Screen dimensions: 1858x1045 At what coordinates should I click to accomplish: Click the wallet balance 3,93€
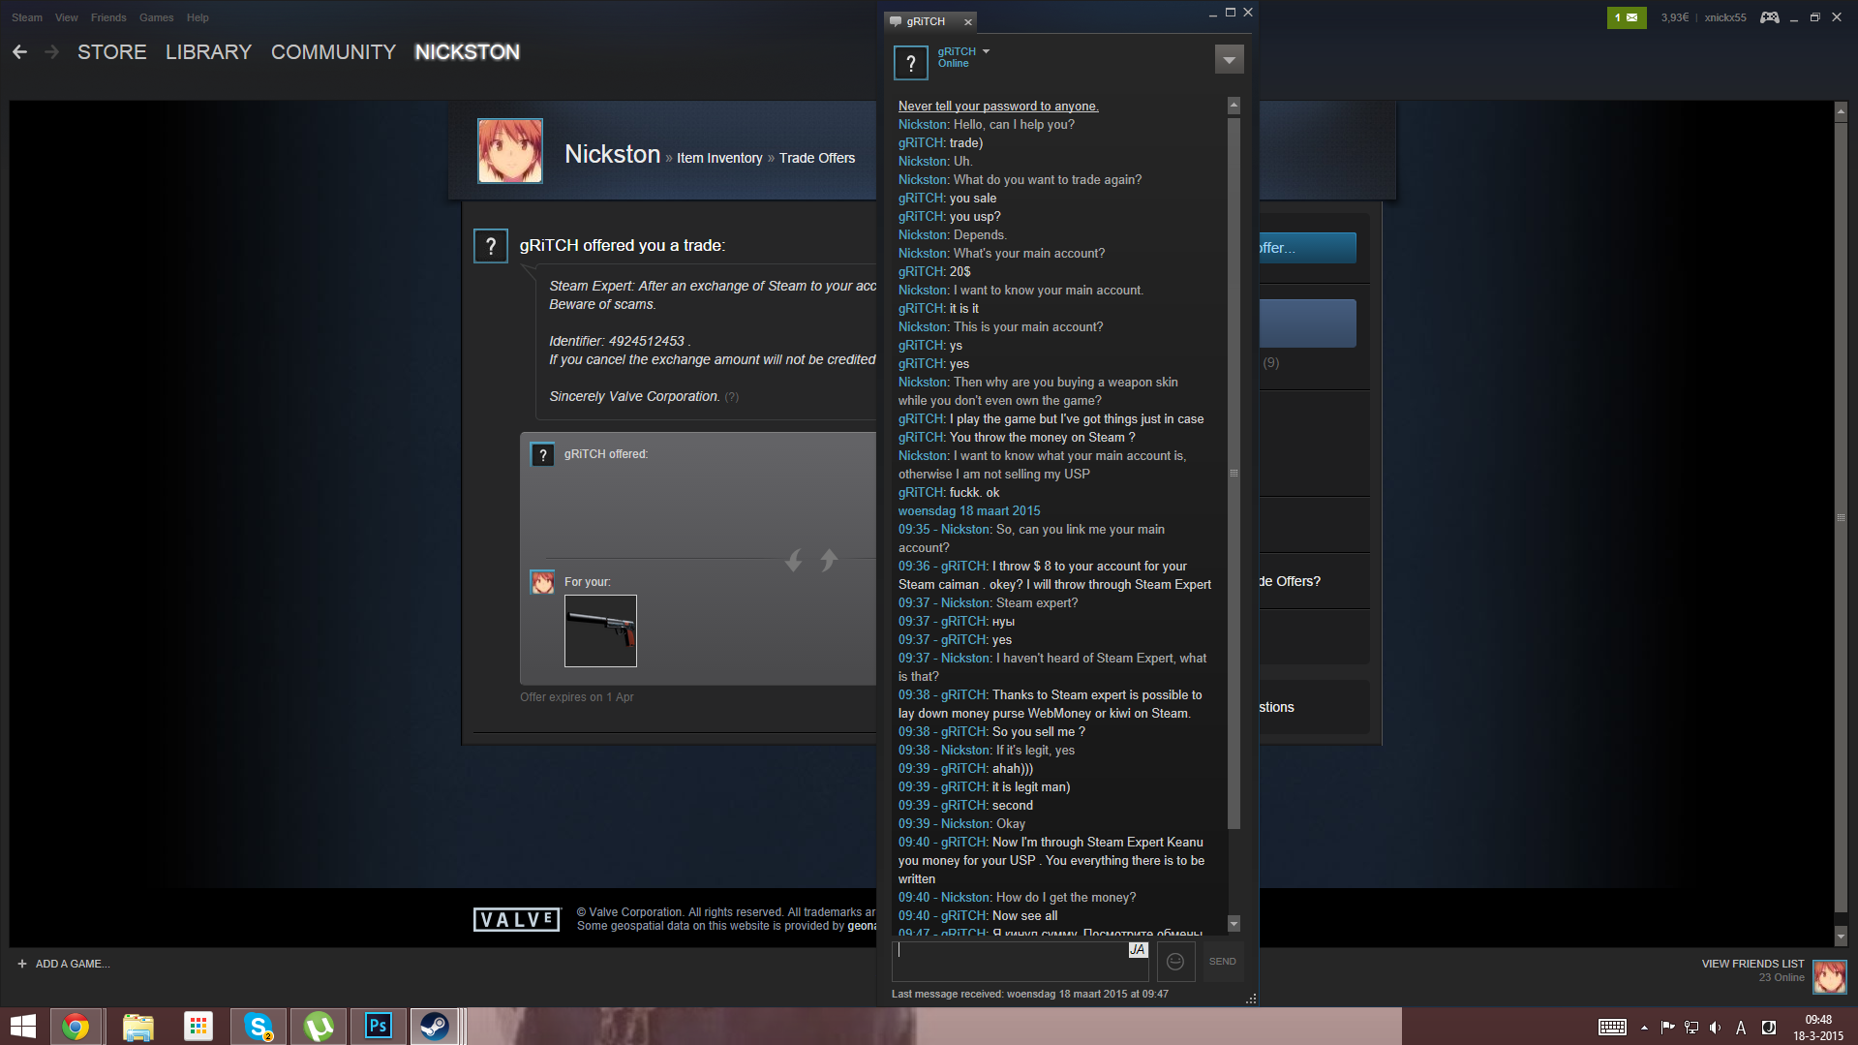[x=1674, y=17]
